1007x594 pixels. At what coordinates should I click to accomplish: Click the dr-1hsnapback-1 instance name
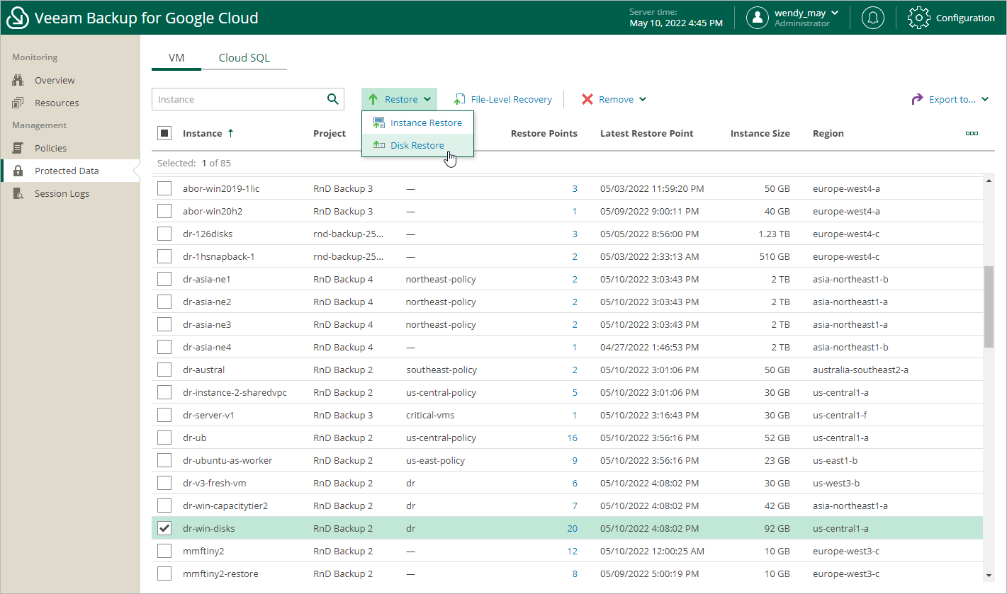pos(218,256)
